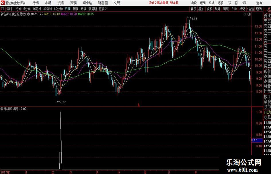Toggle the left sidebar panel icon
Screen dimensions: 271x174
point(3,9)
